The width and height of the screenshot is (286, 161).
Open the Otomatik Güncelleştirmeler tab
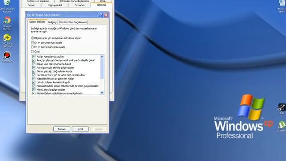coord(75,1)
